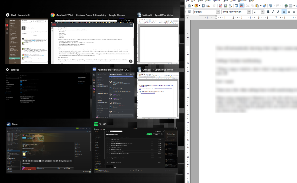The height and width of the screenshot is (183, 297).
Task: Open the Tools menu in Writer
Action: click(232, 1)
